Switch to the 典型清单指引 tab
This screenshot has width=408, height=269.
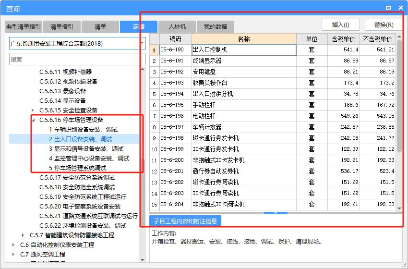[24, 26]
